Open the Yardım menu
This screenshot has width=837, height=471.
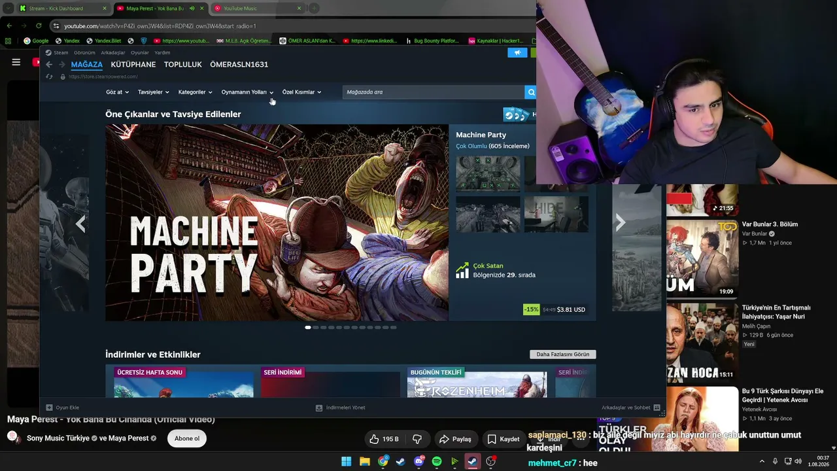coord(162,52)
